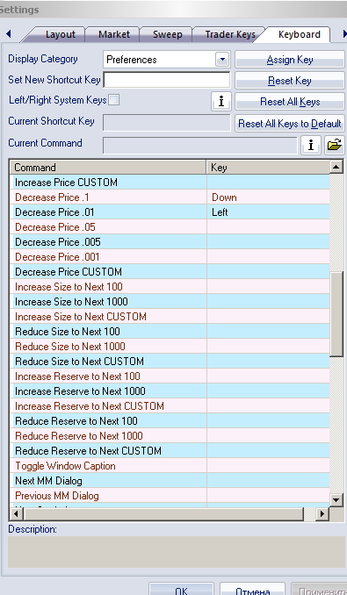Click the info icon next to Current Command
Screen dimensions: 347x595
pos(311,145)
